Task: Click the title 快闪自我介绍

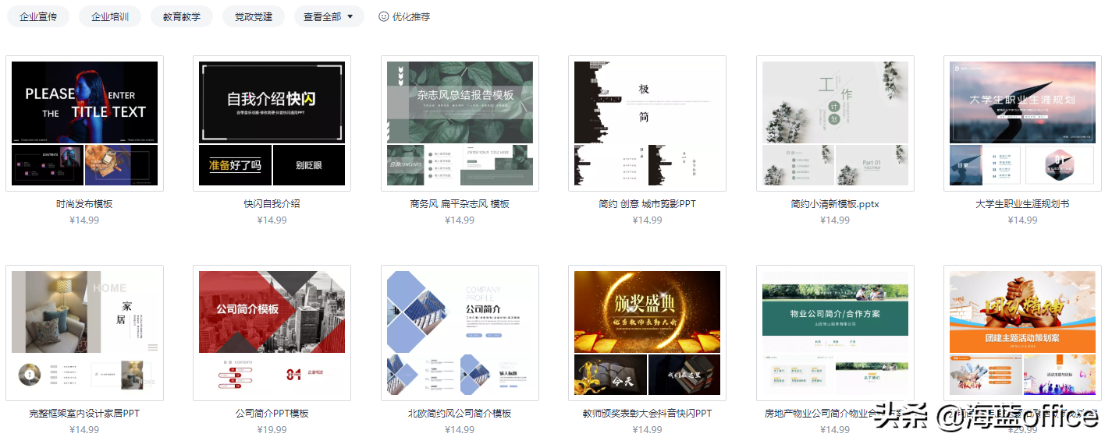Action: tap(272, 204)
